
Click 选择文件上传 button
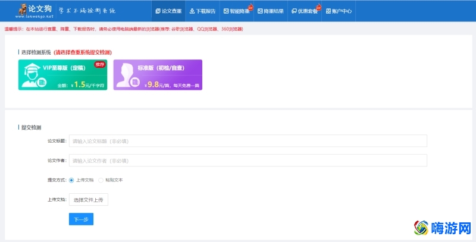[88, 200]
